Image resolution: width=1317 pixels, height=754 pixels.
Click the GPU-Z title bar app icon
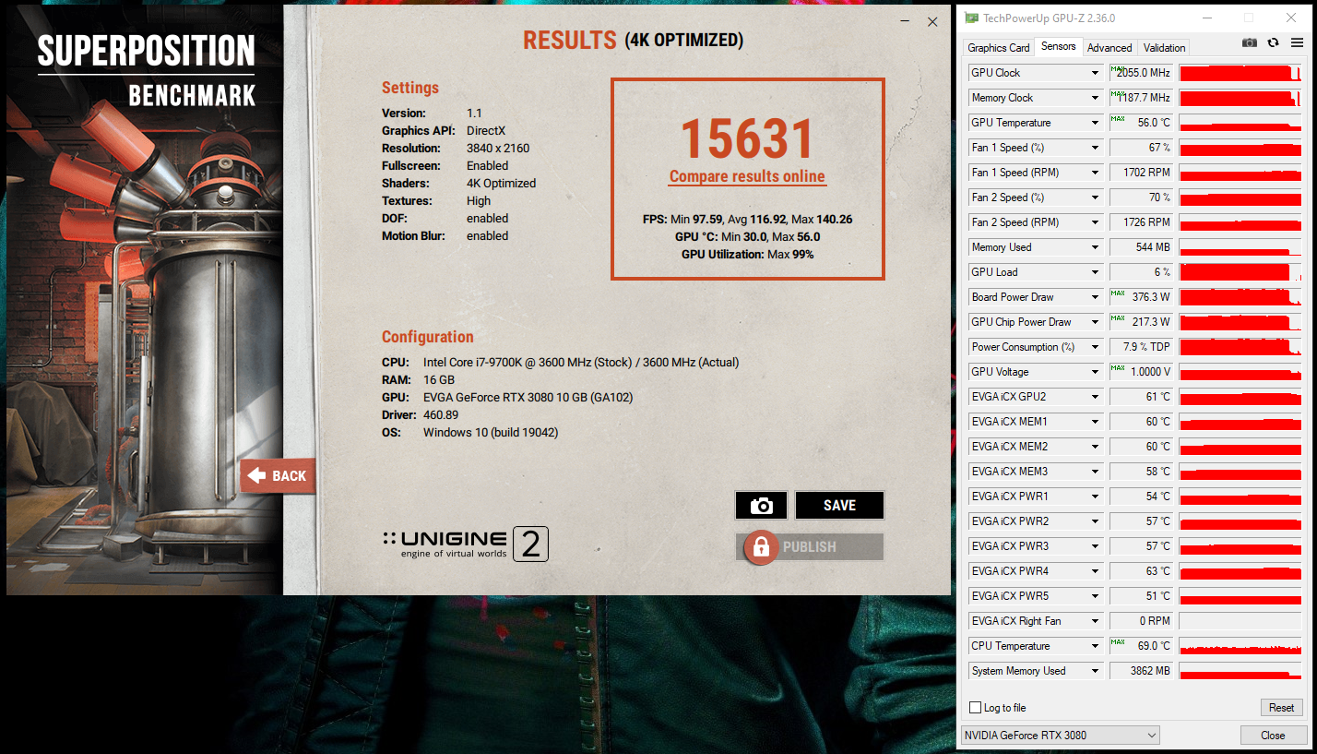click(x=972, y=18)
